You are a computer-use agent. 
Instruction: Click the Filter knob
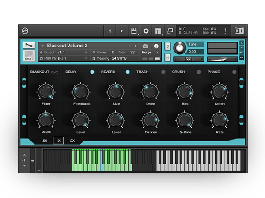(x=46, y=91)
